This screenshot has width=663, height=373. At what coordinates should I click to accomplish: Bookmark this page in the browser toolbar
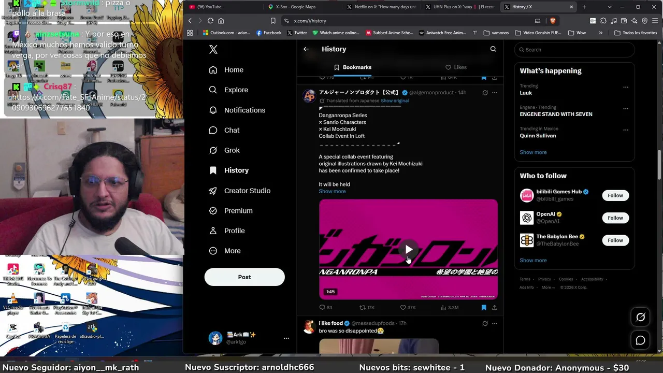pyautogui.click(x=273, y=21)
